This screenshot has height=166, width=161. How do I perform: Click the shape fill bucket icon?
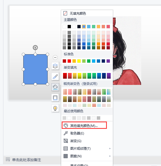pyautogui.click(x=55, y=87)
